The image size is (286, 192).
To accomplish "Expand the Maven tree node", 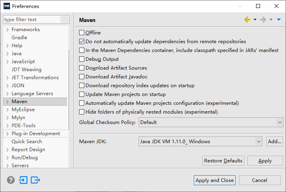I will click(7, 102).
